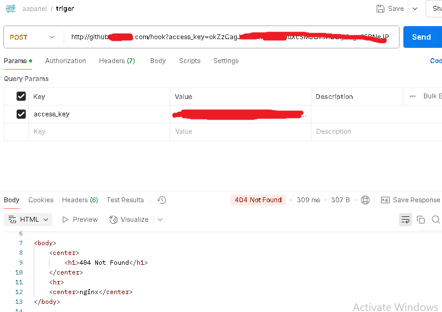Screen dimensions: 442x312
Task: Open the Cookies link at right
Action: click(436, 61)
